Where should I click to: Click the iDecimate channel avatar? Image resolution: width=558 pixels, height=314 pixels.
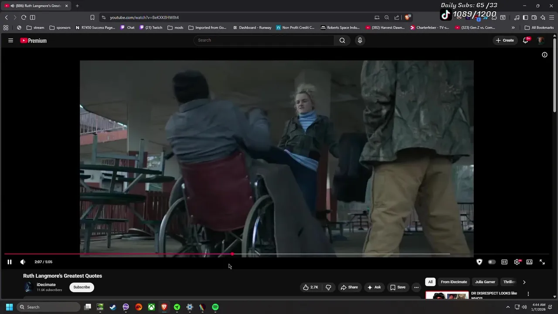pyautogui.click(x=28, y=287)
